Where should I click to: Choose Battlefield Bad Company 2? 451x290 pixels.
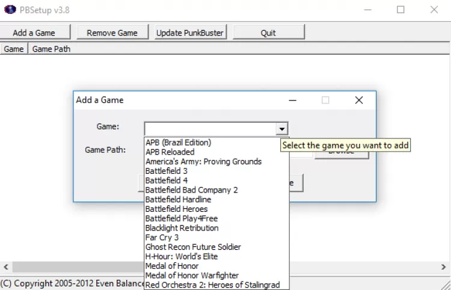pyautogui.click(x=216, y=190)
